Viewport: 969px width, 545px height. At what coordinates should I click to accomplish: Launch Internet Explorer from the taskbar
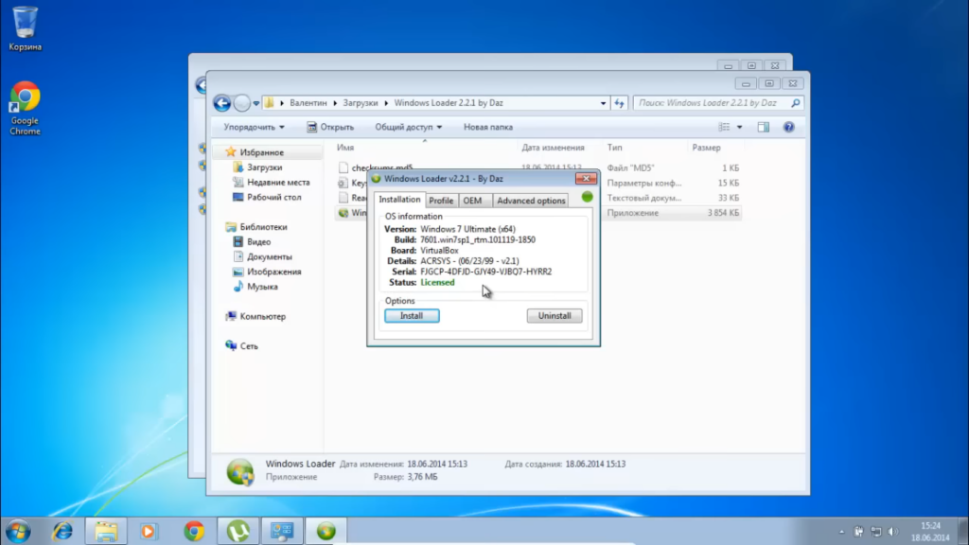point(62,532)
